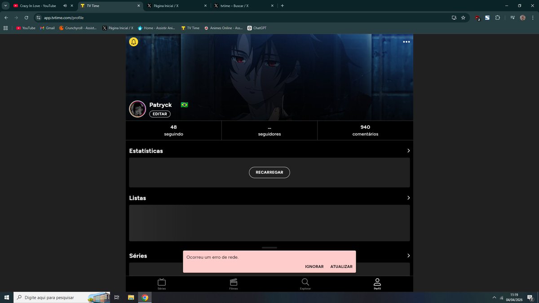Open the Extensions puzzle icon

point(498,18)
